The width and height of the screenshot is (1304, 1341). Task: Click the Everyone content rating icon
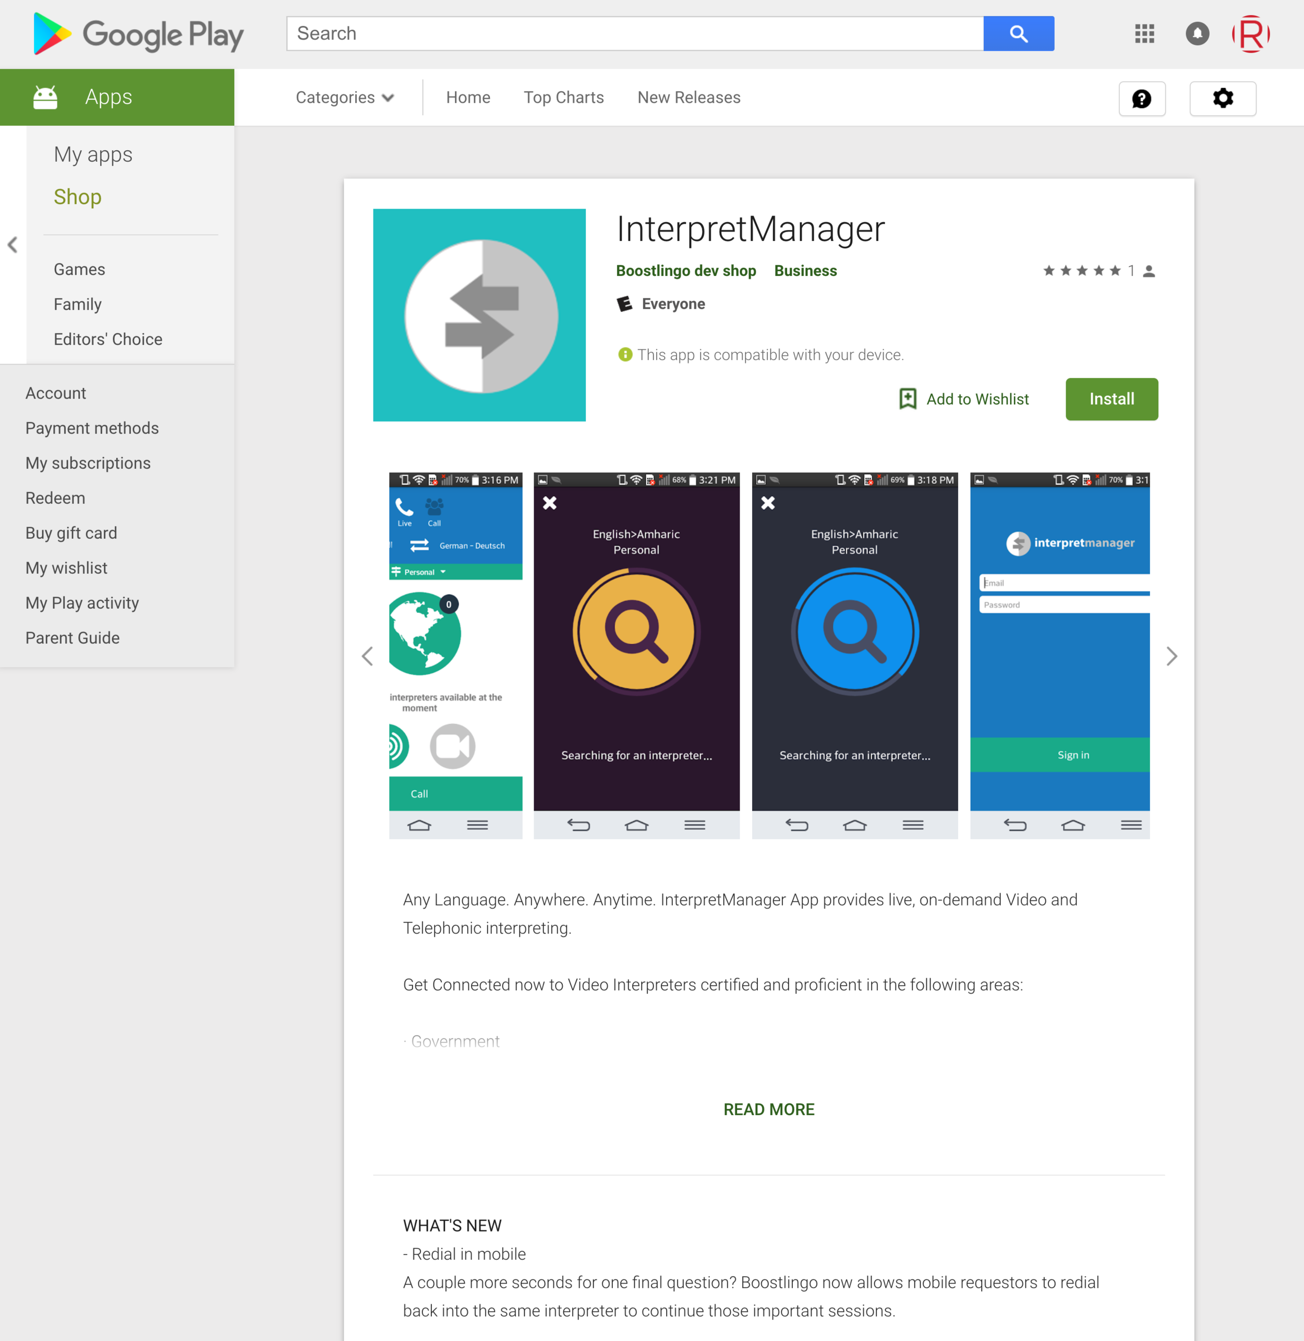pos(624,304)
